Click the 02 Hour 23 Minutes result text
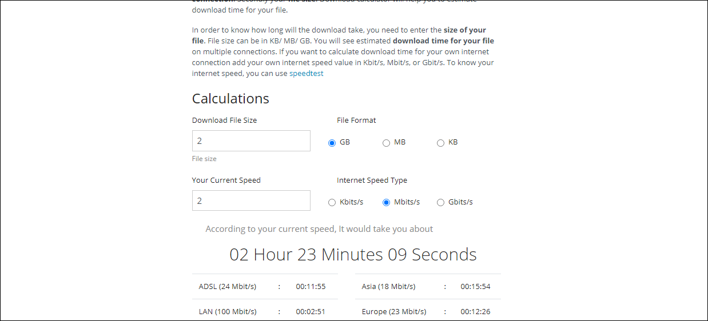Screen dimensions: 708x321 click(x=353, y=255)
